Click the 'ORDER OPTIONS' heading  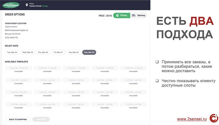click(x=15, y=15)
